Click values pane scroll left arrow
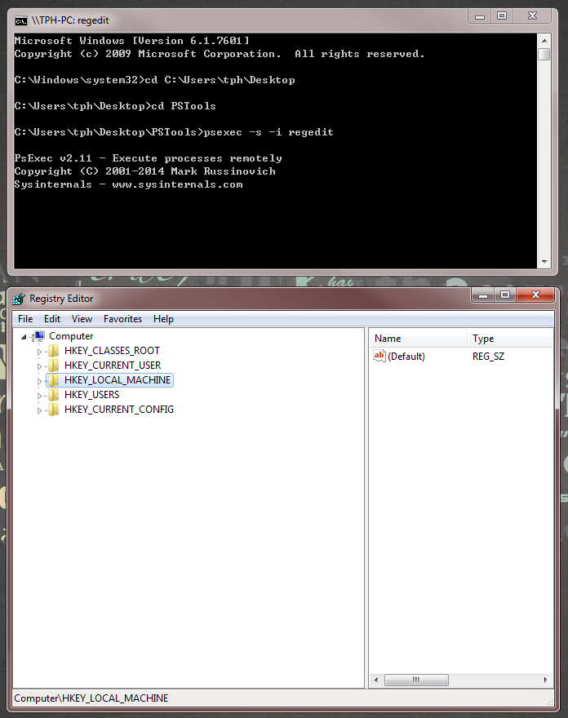 (376, 680)
